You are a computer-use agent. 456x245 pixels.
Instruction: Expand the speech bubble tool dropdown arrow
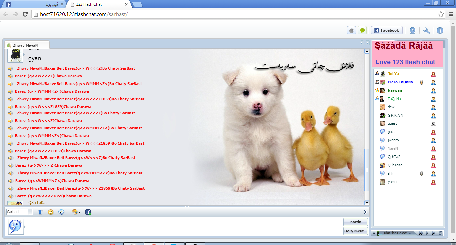click(66, 212)
